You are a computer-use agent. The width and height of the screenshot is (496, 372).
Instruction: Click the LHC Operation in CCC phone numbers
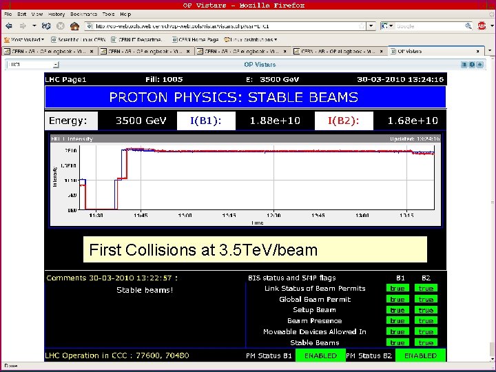(x=117, y=355)
